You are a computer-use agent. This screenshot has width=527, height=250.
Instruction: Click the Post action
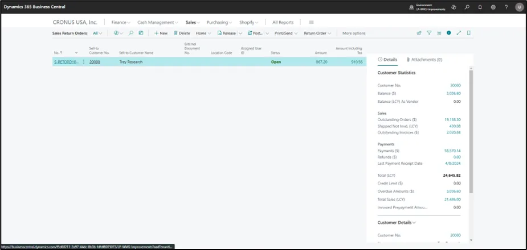pos(255,33)
